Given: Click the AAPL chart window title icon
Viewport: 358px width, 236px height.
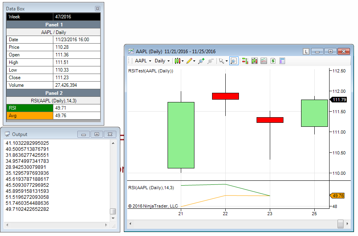Looking at the screenshot, I should pos(131,51).
